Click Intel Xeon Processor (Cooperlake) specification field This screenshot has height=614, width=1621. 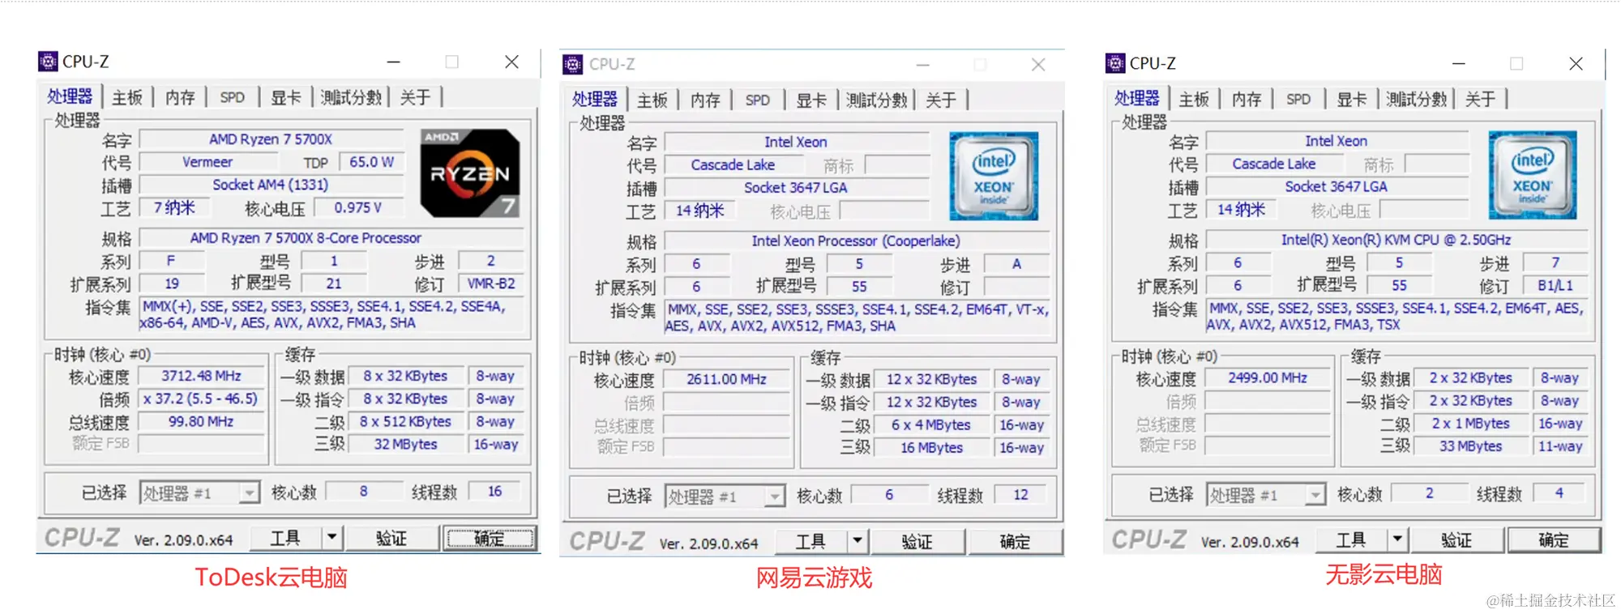point(857,241)
